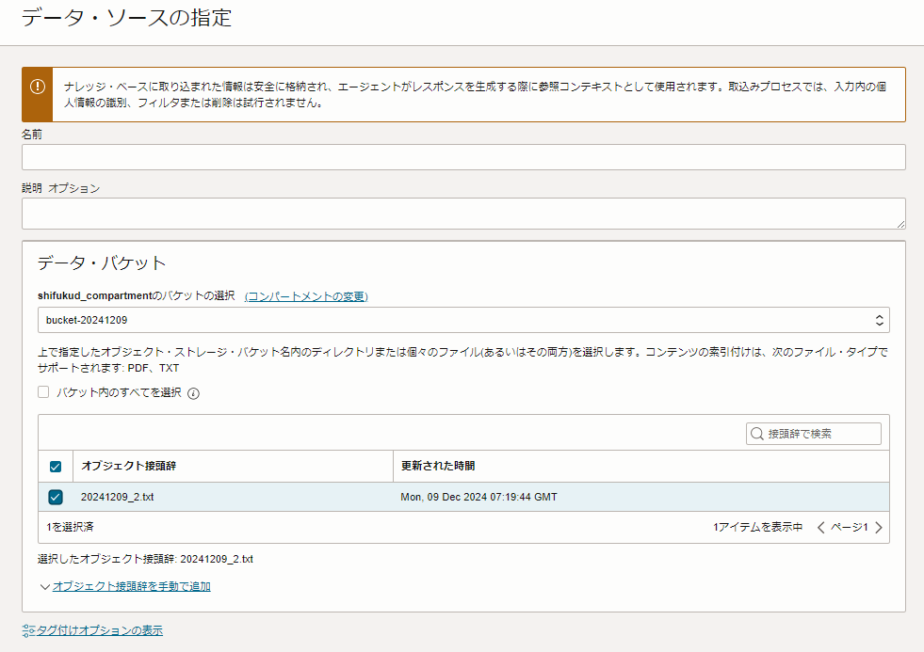Toggle the select-all checkbox in the table header
The width and height of the screenshot is (924, 652).
(56, 466)
